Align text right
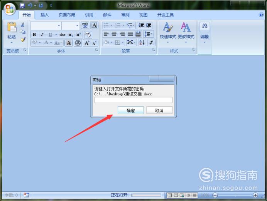The width and height of the screenshot is (267, 201). point(122,34)
